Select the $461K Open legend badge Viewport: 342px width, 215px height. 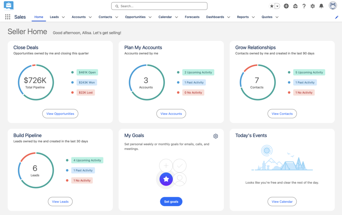click(x=87, y=72)
